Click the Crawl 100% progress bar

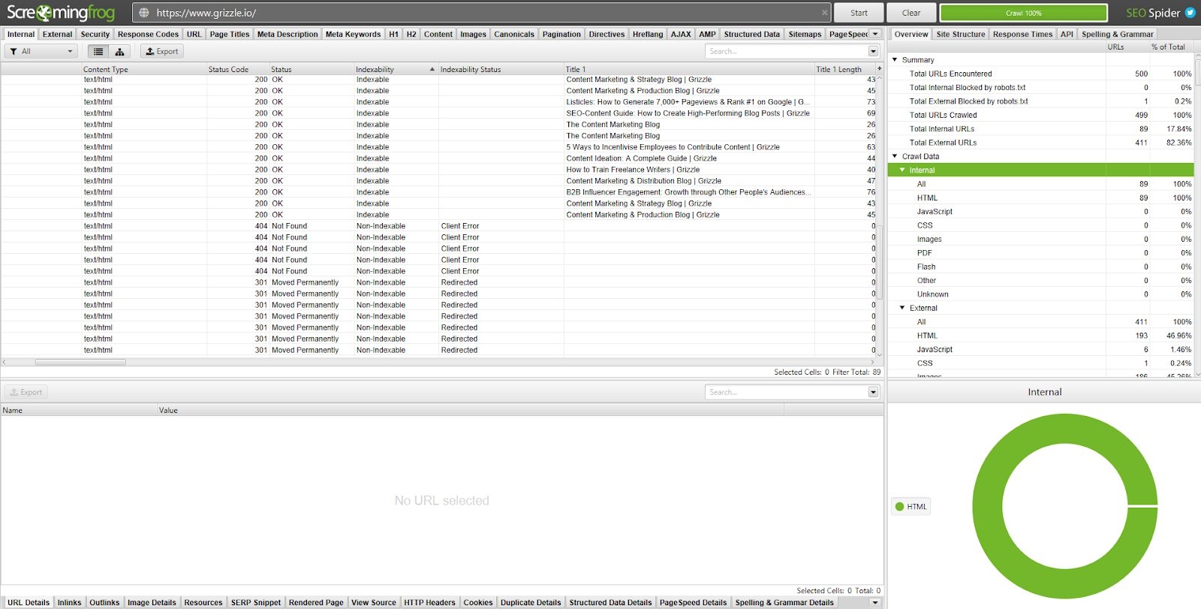pyautogui.click(x=1023, y=13)
